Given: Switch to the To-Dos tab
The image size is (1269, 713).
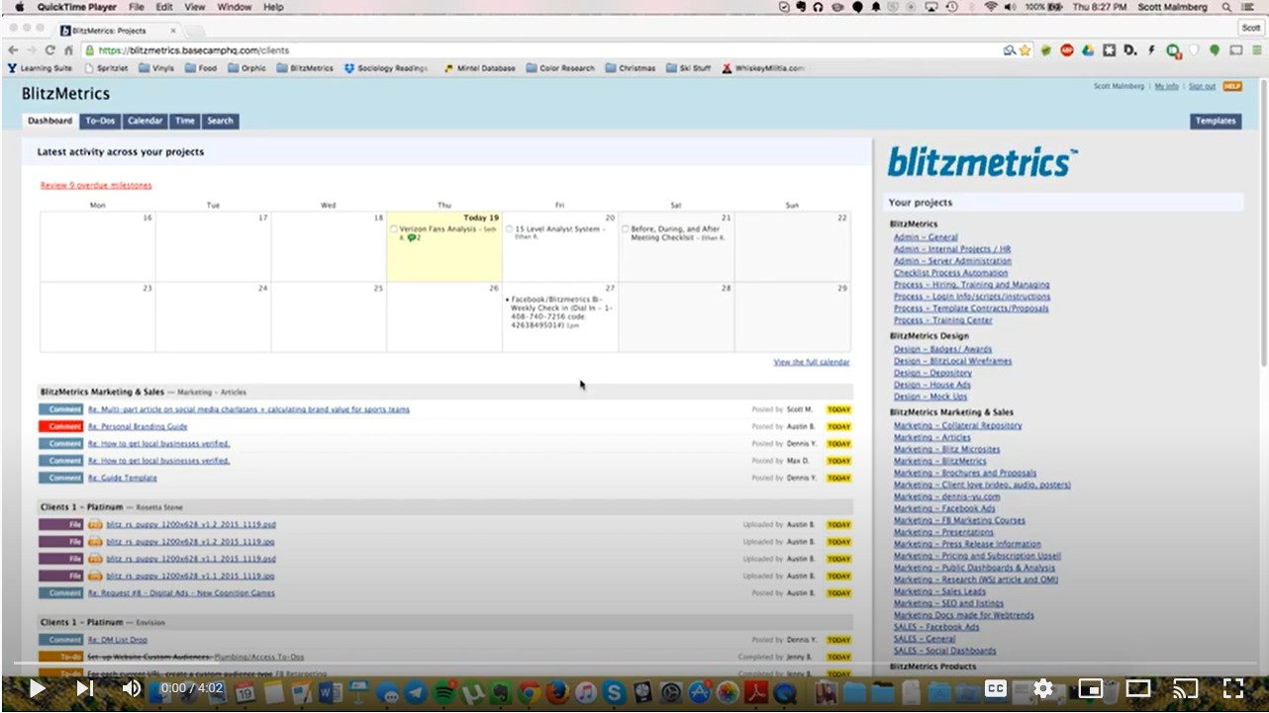Looking at the screenshot, I should (100, 121).
